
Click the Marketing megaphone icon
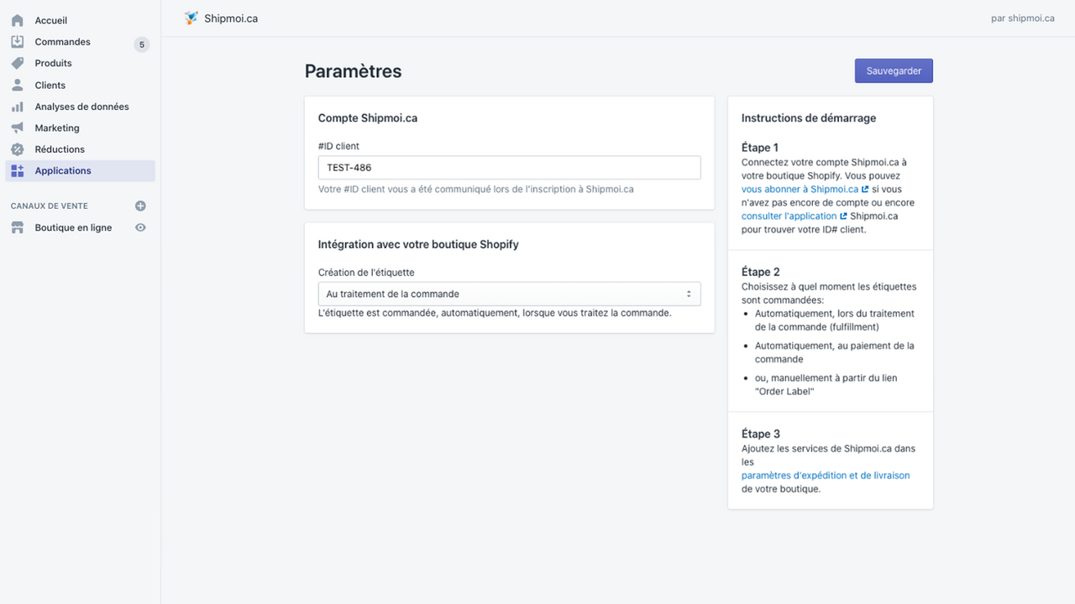pos(18,128)
